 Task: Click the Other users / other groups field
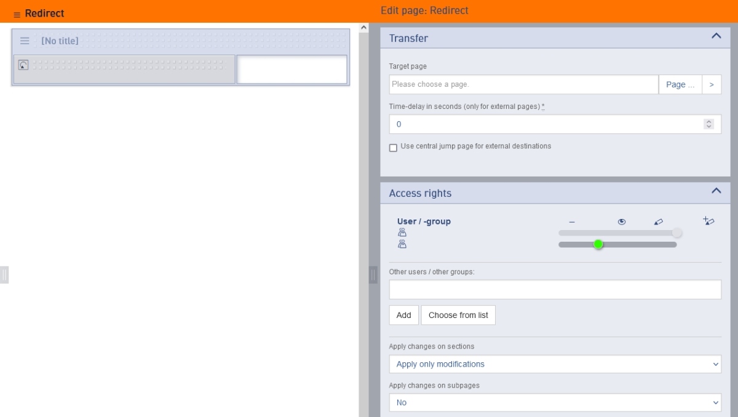point(555,290)
